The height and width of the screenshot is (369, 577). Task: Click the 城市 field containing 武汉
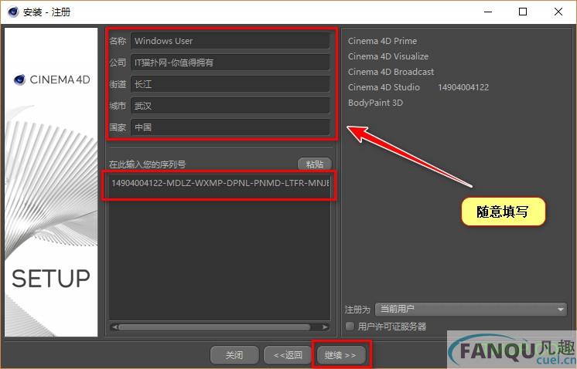coord(230,105)
